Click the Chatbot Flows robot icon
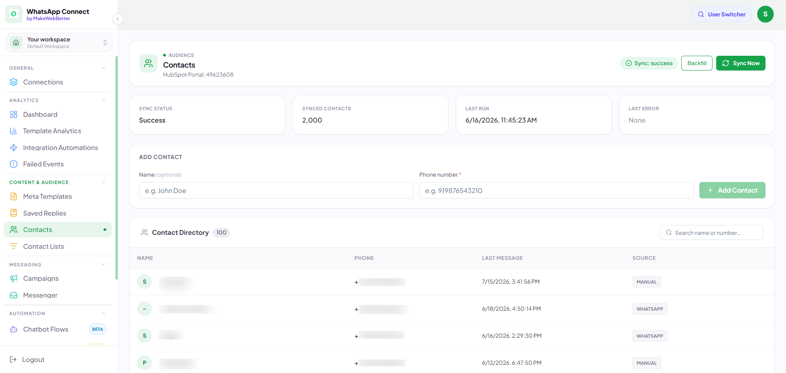Screen dimensions: 786x373 point(14,329)
